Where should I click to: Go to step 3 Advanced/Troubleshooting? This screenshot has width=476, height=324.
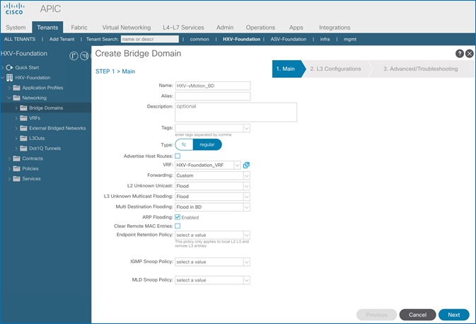(420, 69)
